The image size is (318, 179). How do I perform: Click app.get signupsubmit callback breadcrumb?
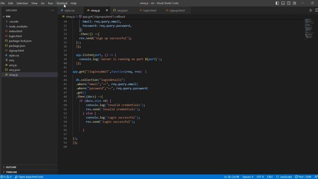tap(104, 16)
